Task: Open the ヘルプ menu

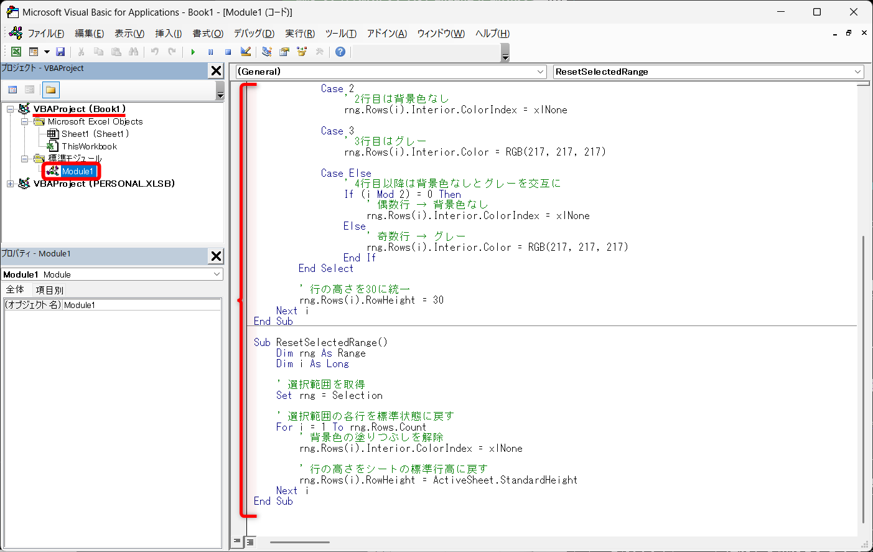Action: [492, 34]
